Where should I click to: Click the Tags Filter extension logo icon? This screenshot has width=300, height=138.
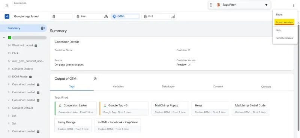[x=218, y=5]
